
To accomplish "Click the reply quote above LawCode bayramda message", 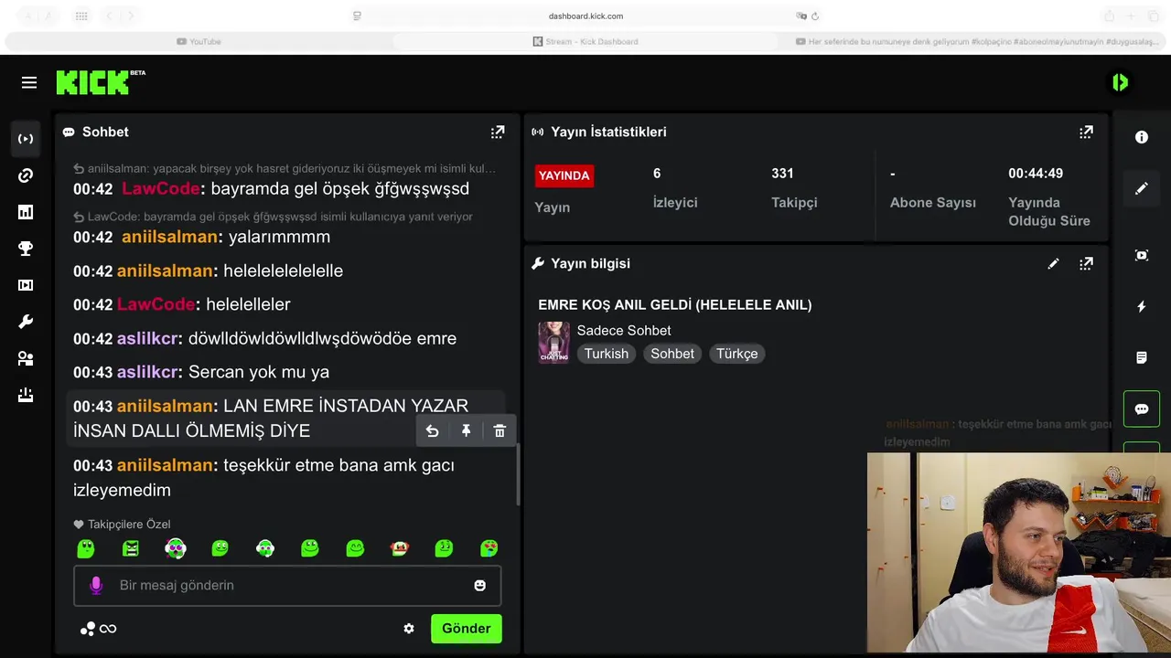I will (285, 169).
